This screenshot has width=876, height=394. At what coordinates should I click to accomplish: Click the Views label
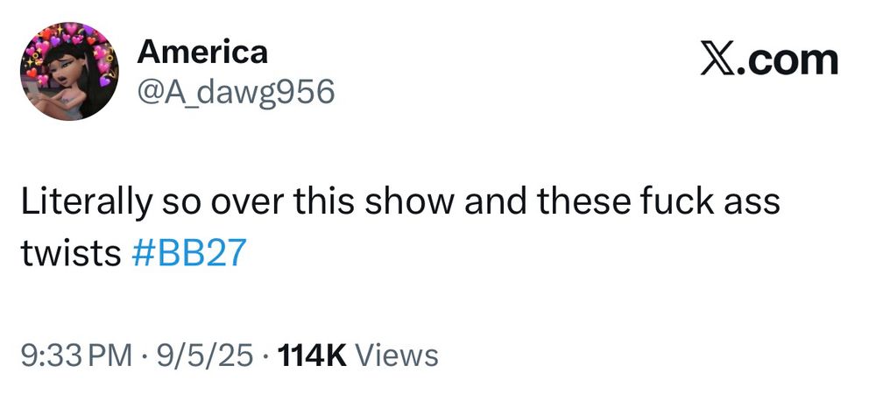point(397,355)
